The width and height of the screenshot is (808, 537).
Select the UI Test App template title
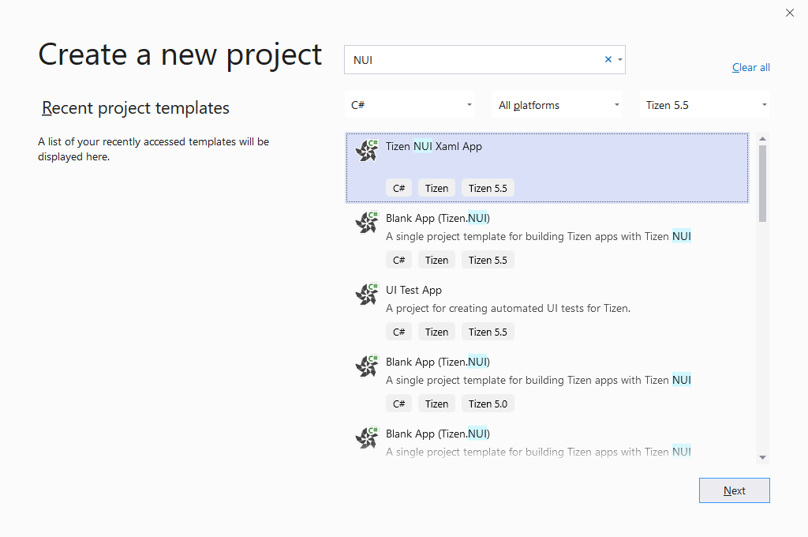(x=413, y=290)
